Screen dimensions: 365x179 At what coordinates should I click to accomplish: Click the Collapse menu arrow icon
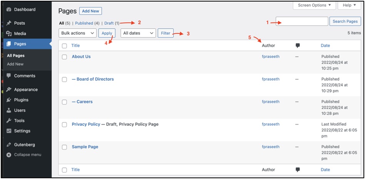[9, 155]
